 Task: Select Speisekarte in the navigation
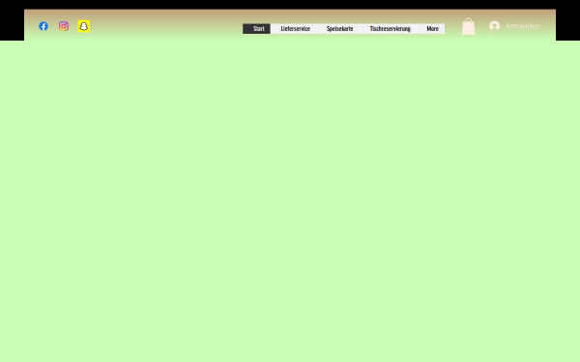tap(339, 29)
